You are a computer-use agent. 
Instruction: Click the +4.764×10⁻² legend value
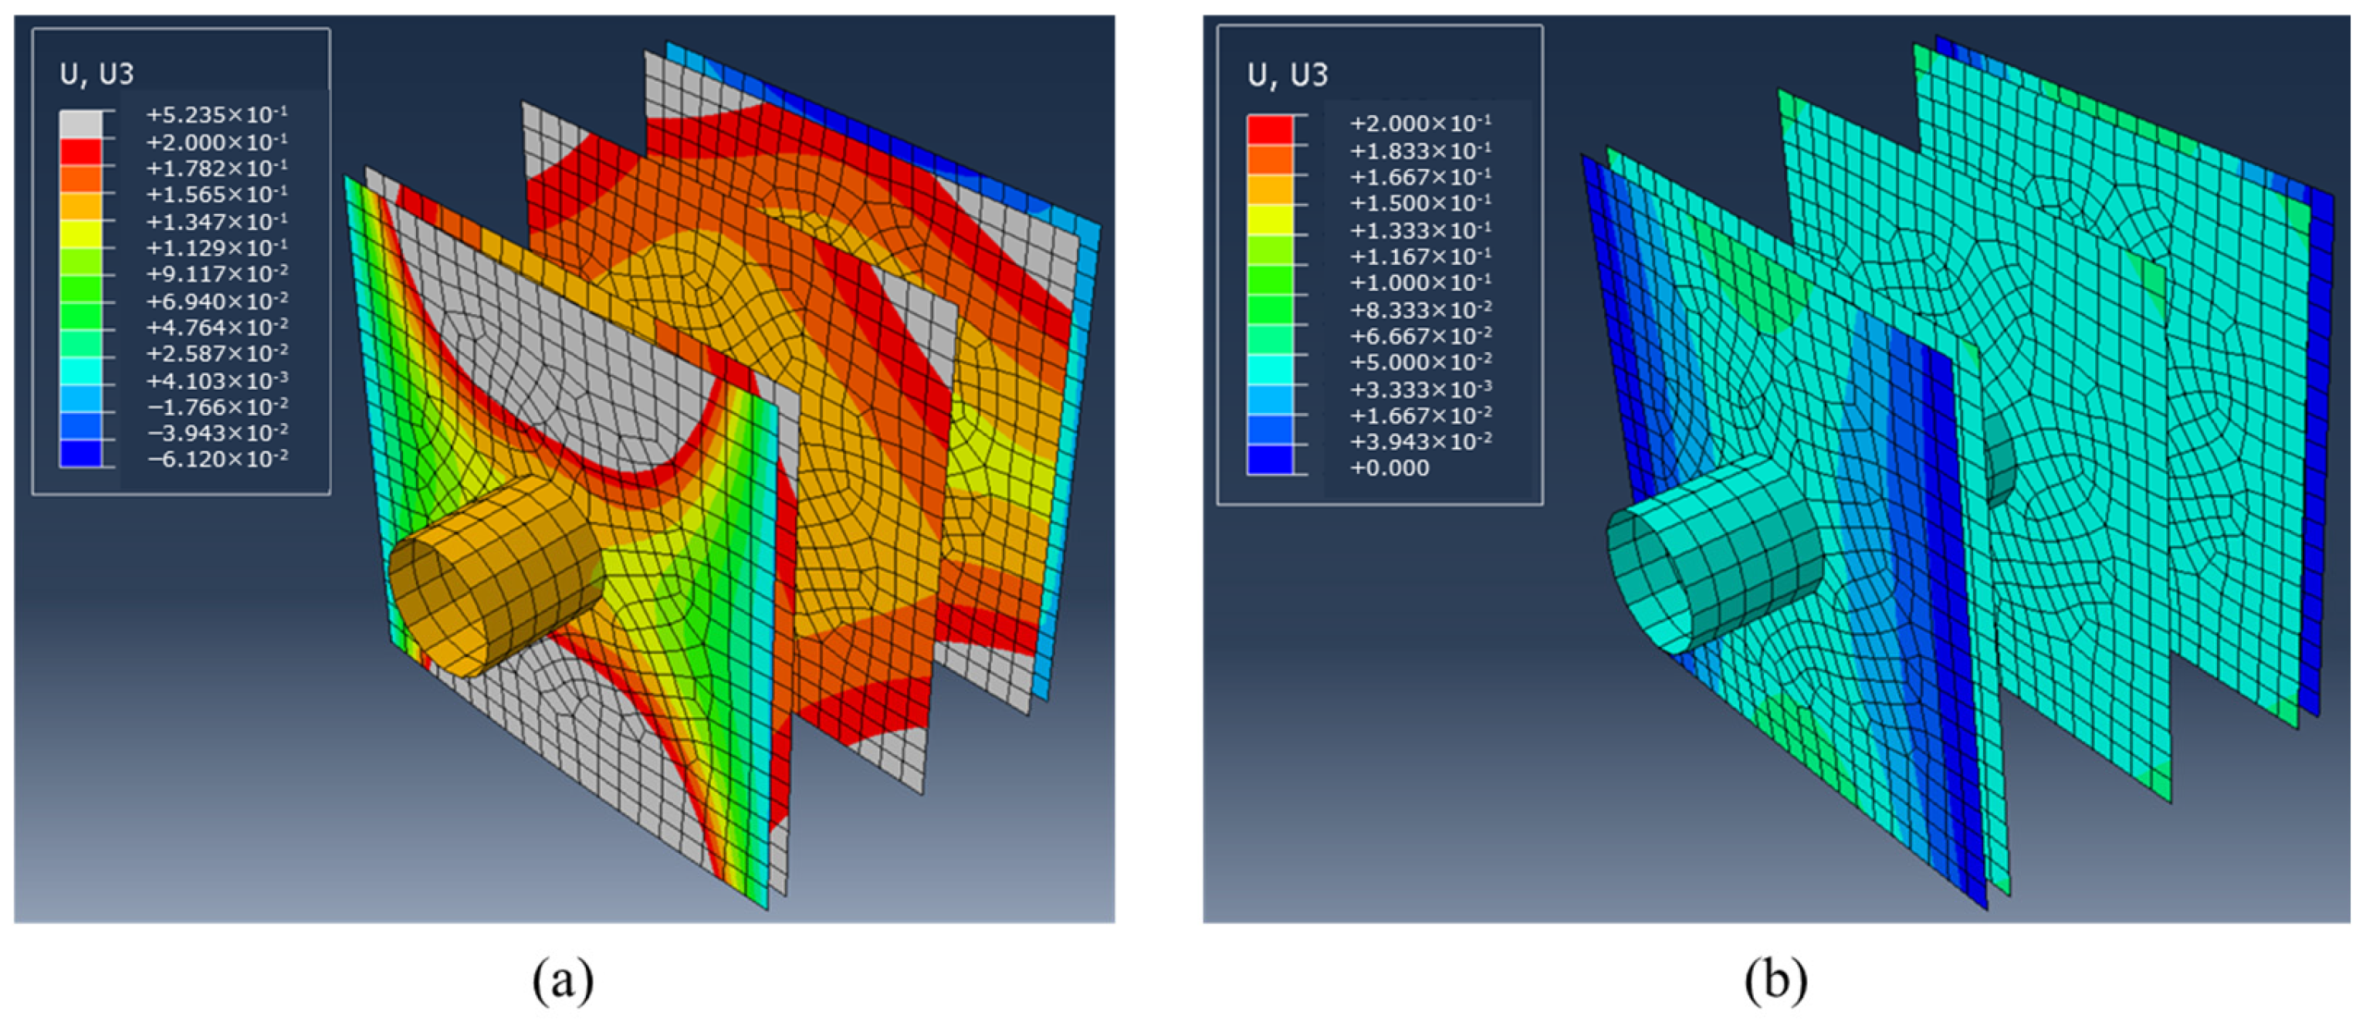[217, 327]
